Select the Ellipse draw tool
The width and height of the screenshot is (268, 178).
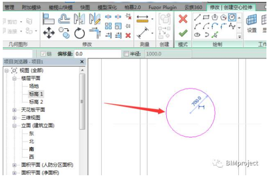click(197, 35)
